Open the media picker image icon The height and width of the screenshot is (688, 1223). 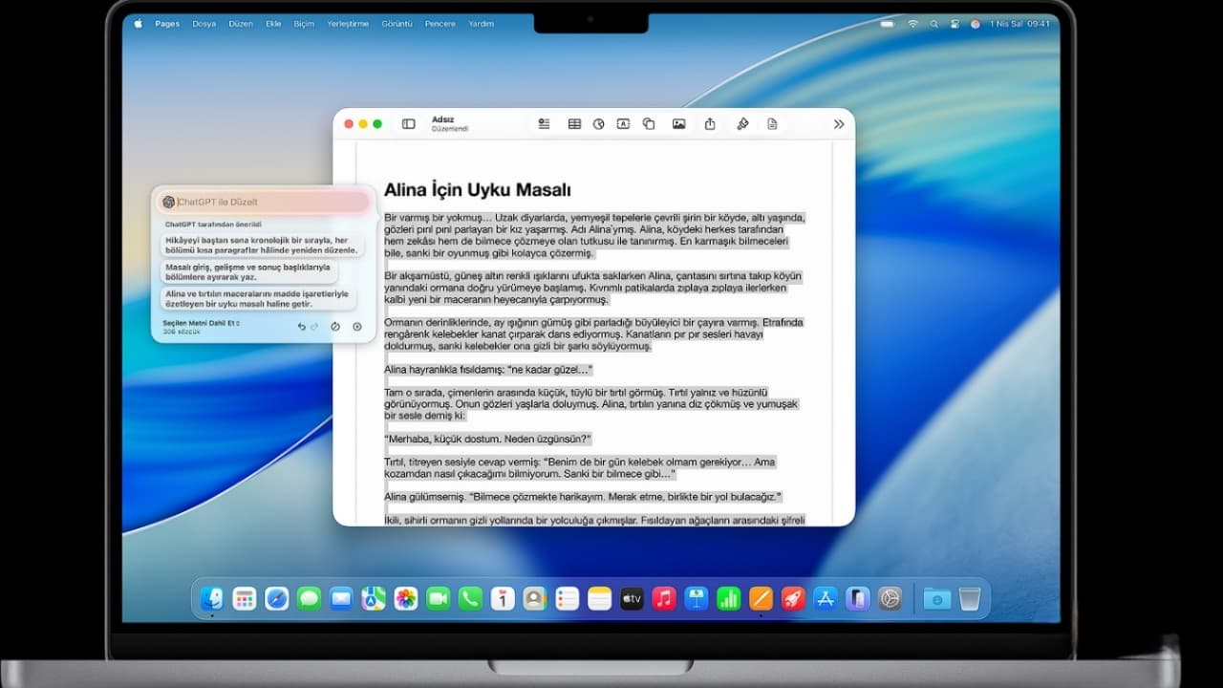coord(678,124)
